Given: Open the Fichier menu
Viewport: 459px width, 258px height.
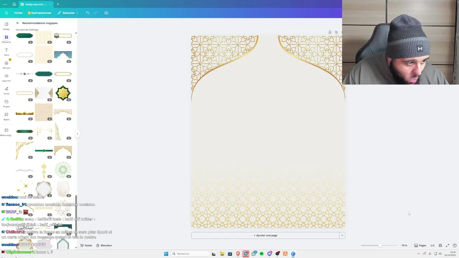Looking at the screenshot, I should point(18,13).
